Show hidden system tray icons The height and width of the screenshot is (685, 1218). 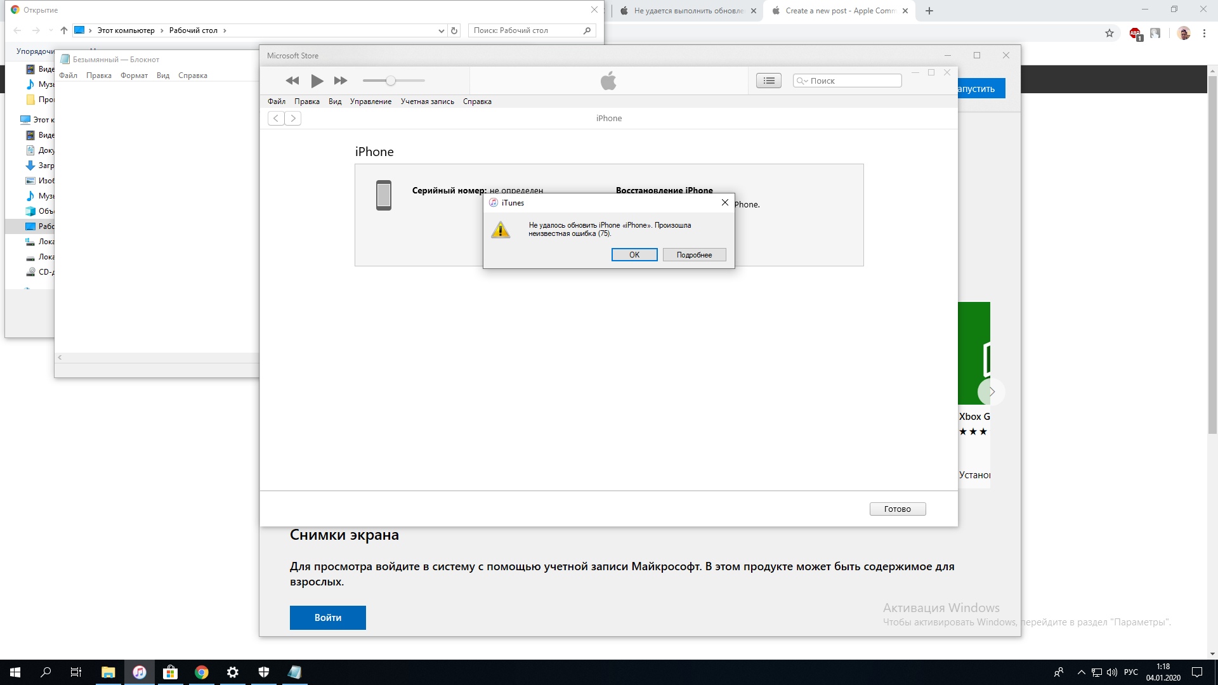tap(1081, 672)
